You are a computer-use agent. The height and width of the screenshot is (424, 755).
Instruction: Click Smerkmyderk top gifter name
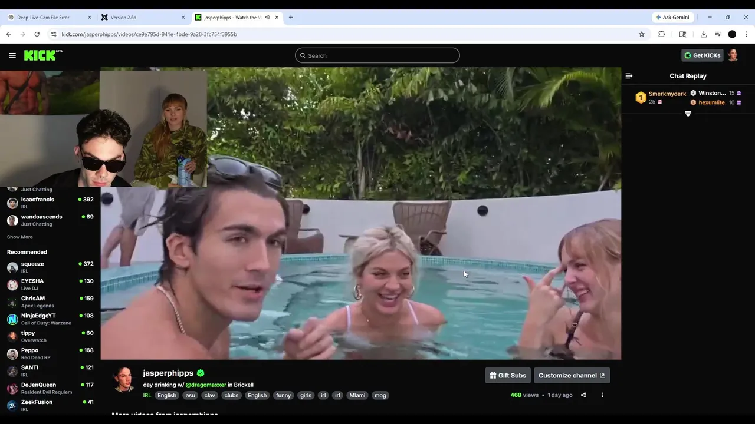pos(667,94)
